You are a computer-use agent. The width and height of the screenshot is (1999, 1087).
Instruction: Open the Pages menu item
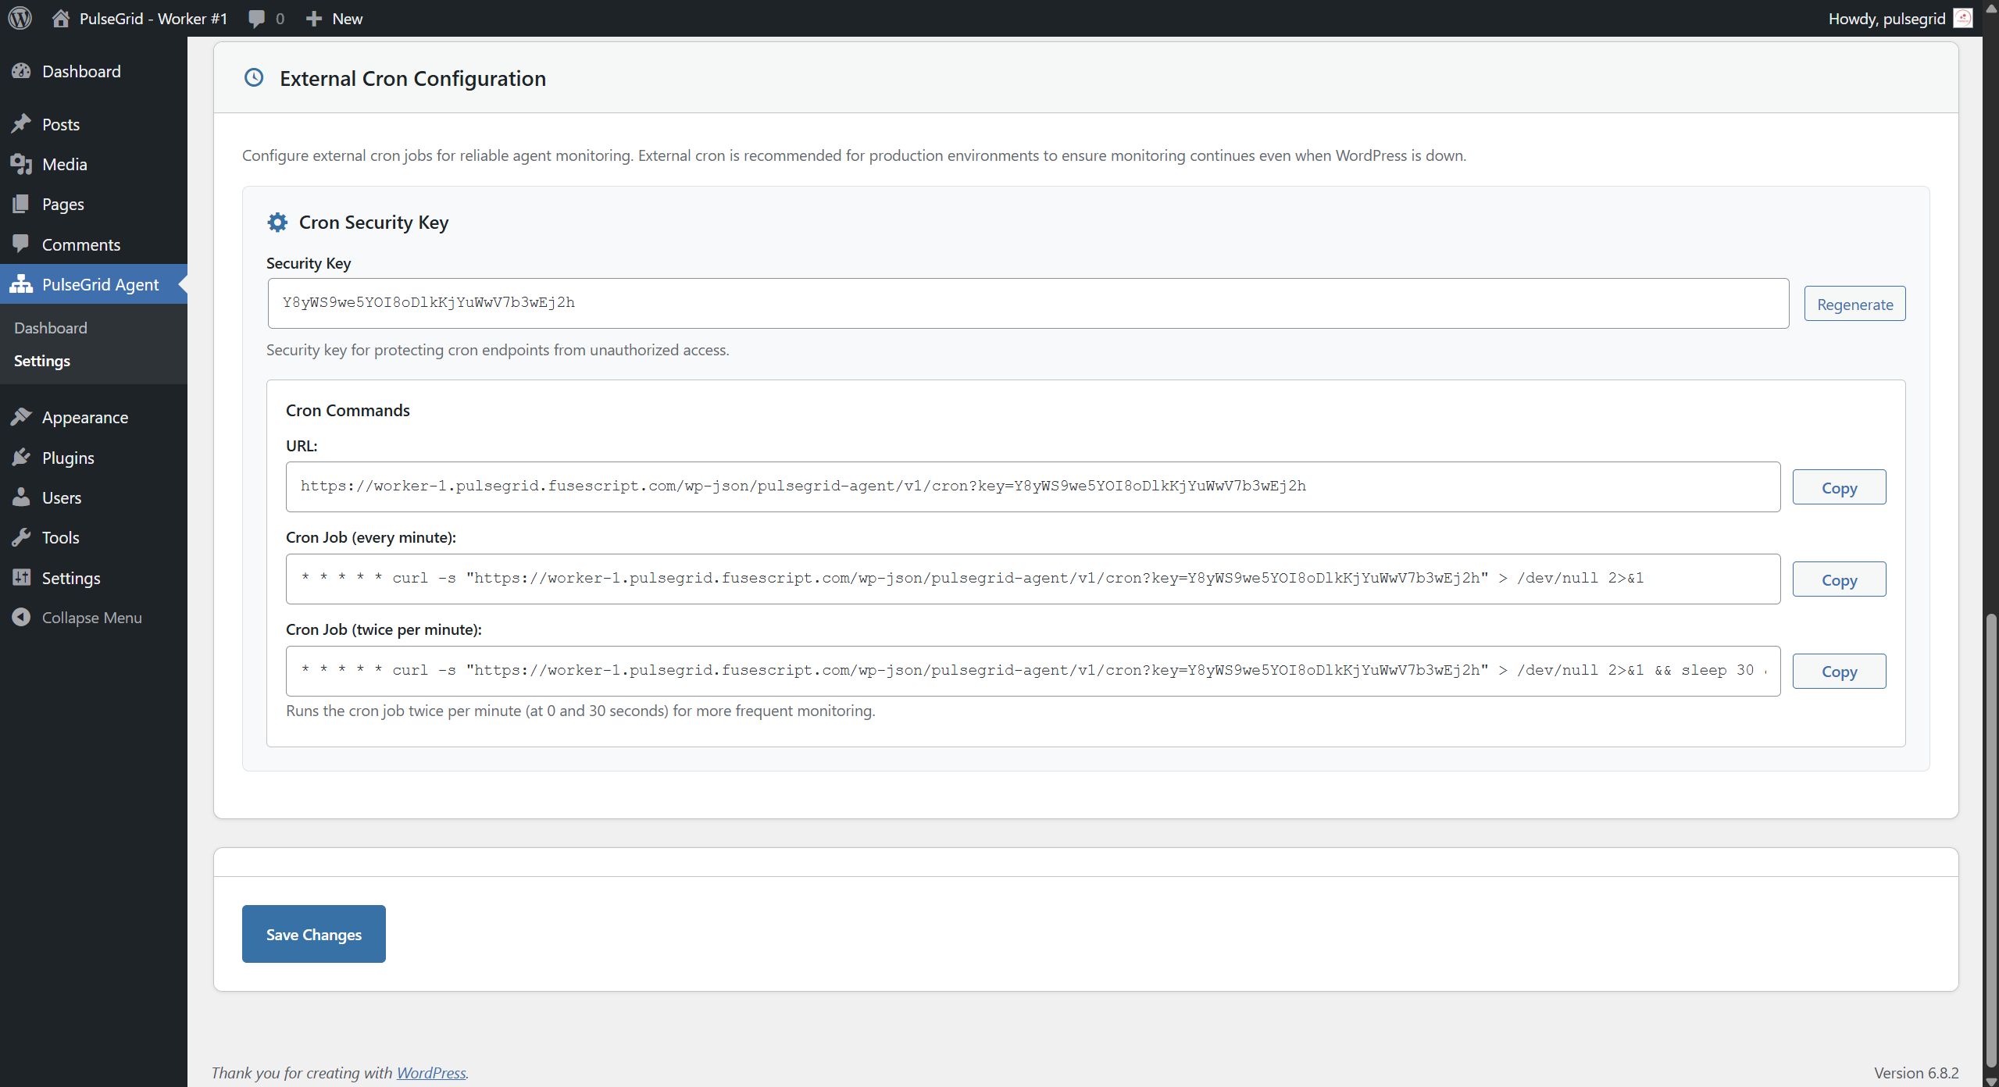(x=62, y=205)
